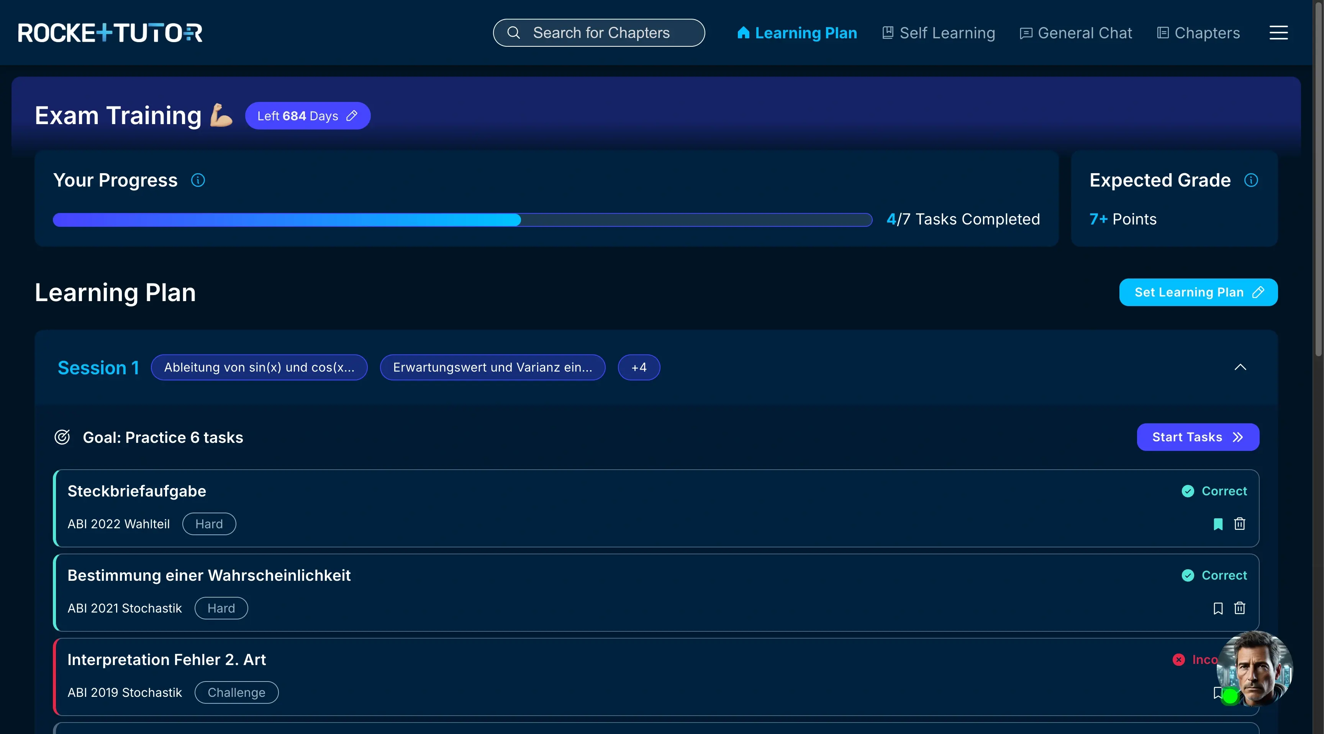This screenshot has height=734, width=1324.
Task: Show info about Expected Grade
Action: pyautogui.click(x=1251, y=180)
